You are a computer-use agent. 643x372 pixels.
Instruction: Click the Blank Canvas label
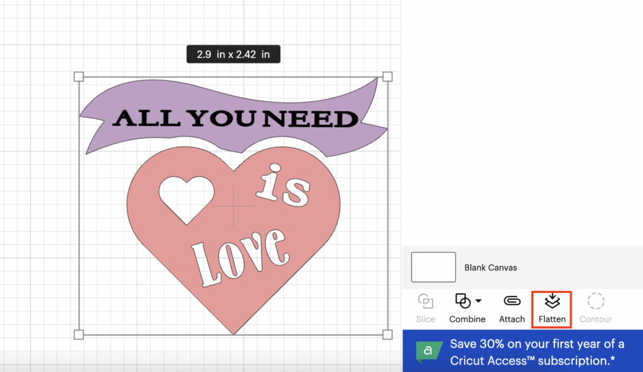point(490,268)
